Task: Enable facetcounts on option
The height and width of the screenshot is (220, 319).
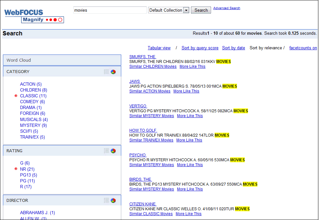Action: point(303,48)
